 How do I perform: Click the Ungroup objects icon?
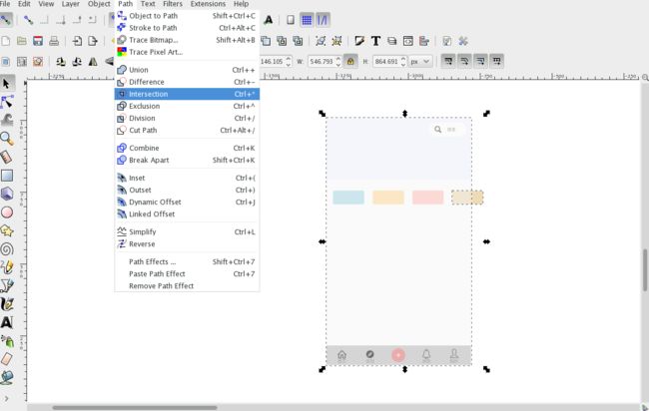tap(336, 41)
